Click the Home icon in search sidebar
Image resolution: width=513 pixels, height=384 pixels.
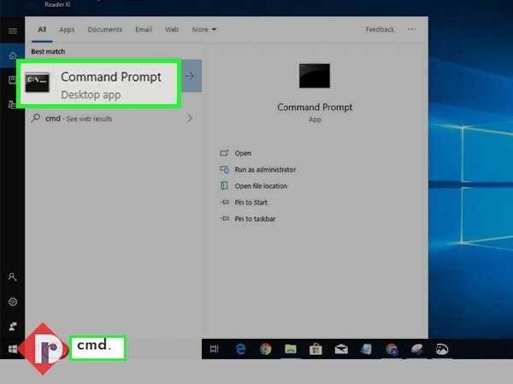pyautogui.click(x=13, y=55)
